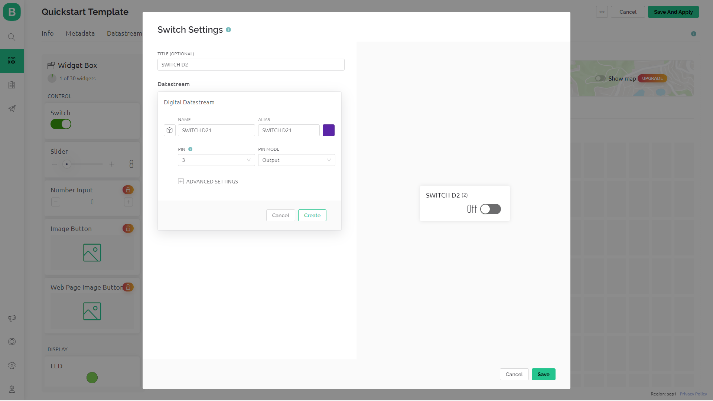Toggle the SWITCH D2 preview switch
The width and height of the screenshot is (713, 401).
tap(490, 209)
